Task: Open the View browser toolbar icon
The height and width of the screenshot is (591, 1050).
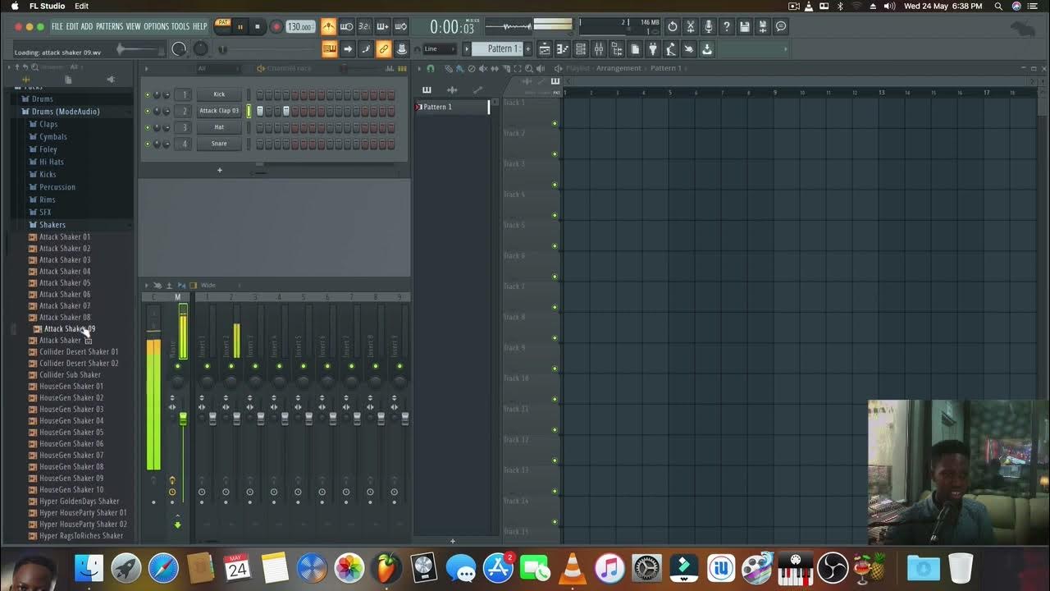Action: 617,49
